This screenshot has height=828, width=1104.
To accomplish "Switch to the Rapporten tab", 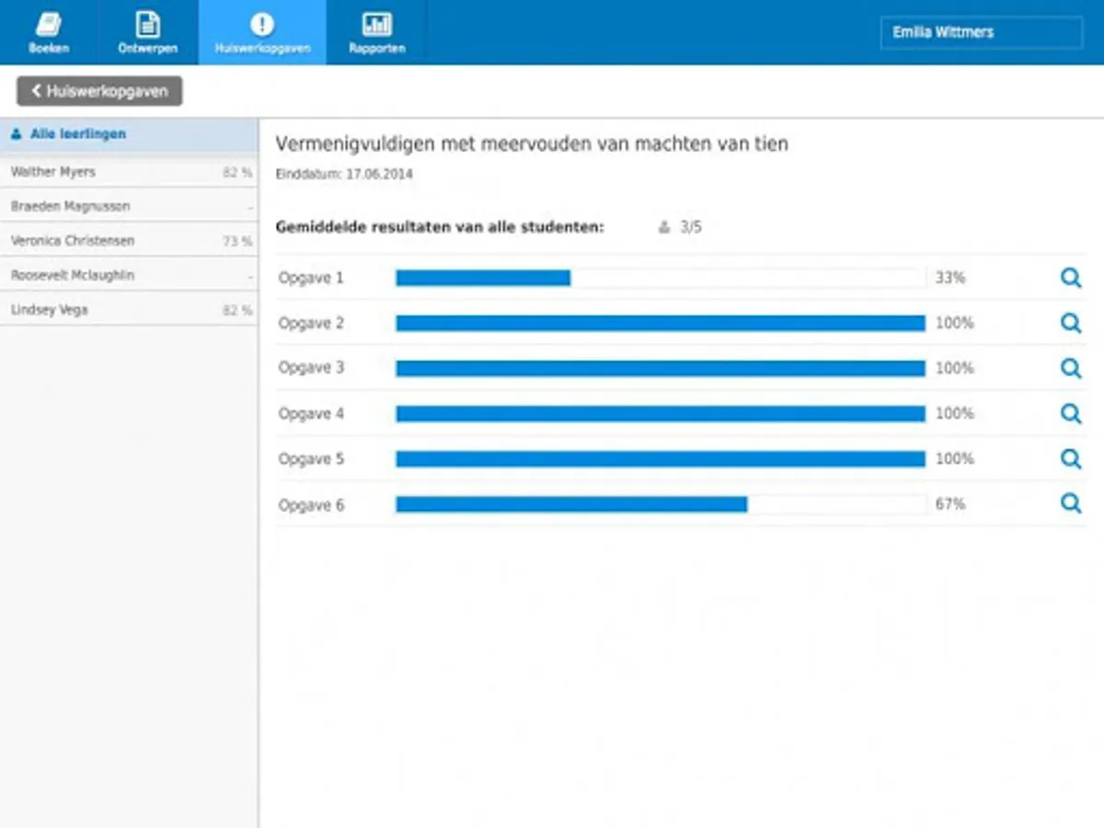I will tap(376, 32).
